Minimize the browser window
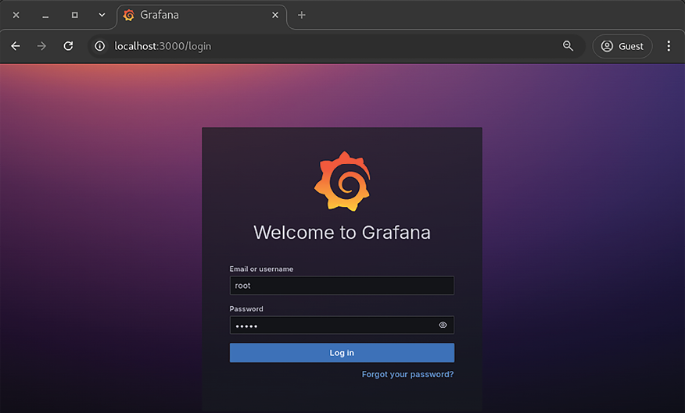Image resolution: width=685 pixels, height=413 pixels. tap(45, 15)
